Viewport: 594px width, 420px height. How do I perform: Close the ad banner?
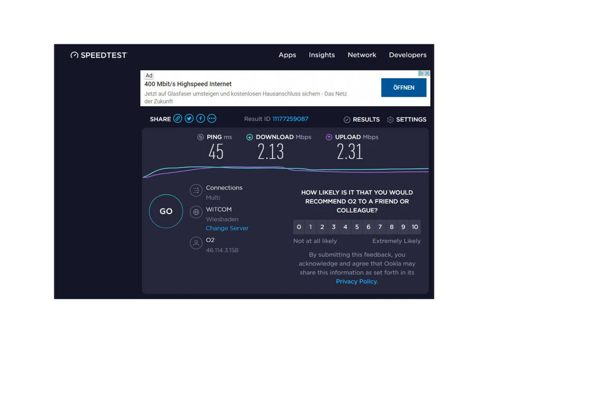pyautogui.click(x=427, y=73)
